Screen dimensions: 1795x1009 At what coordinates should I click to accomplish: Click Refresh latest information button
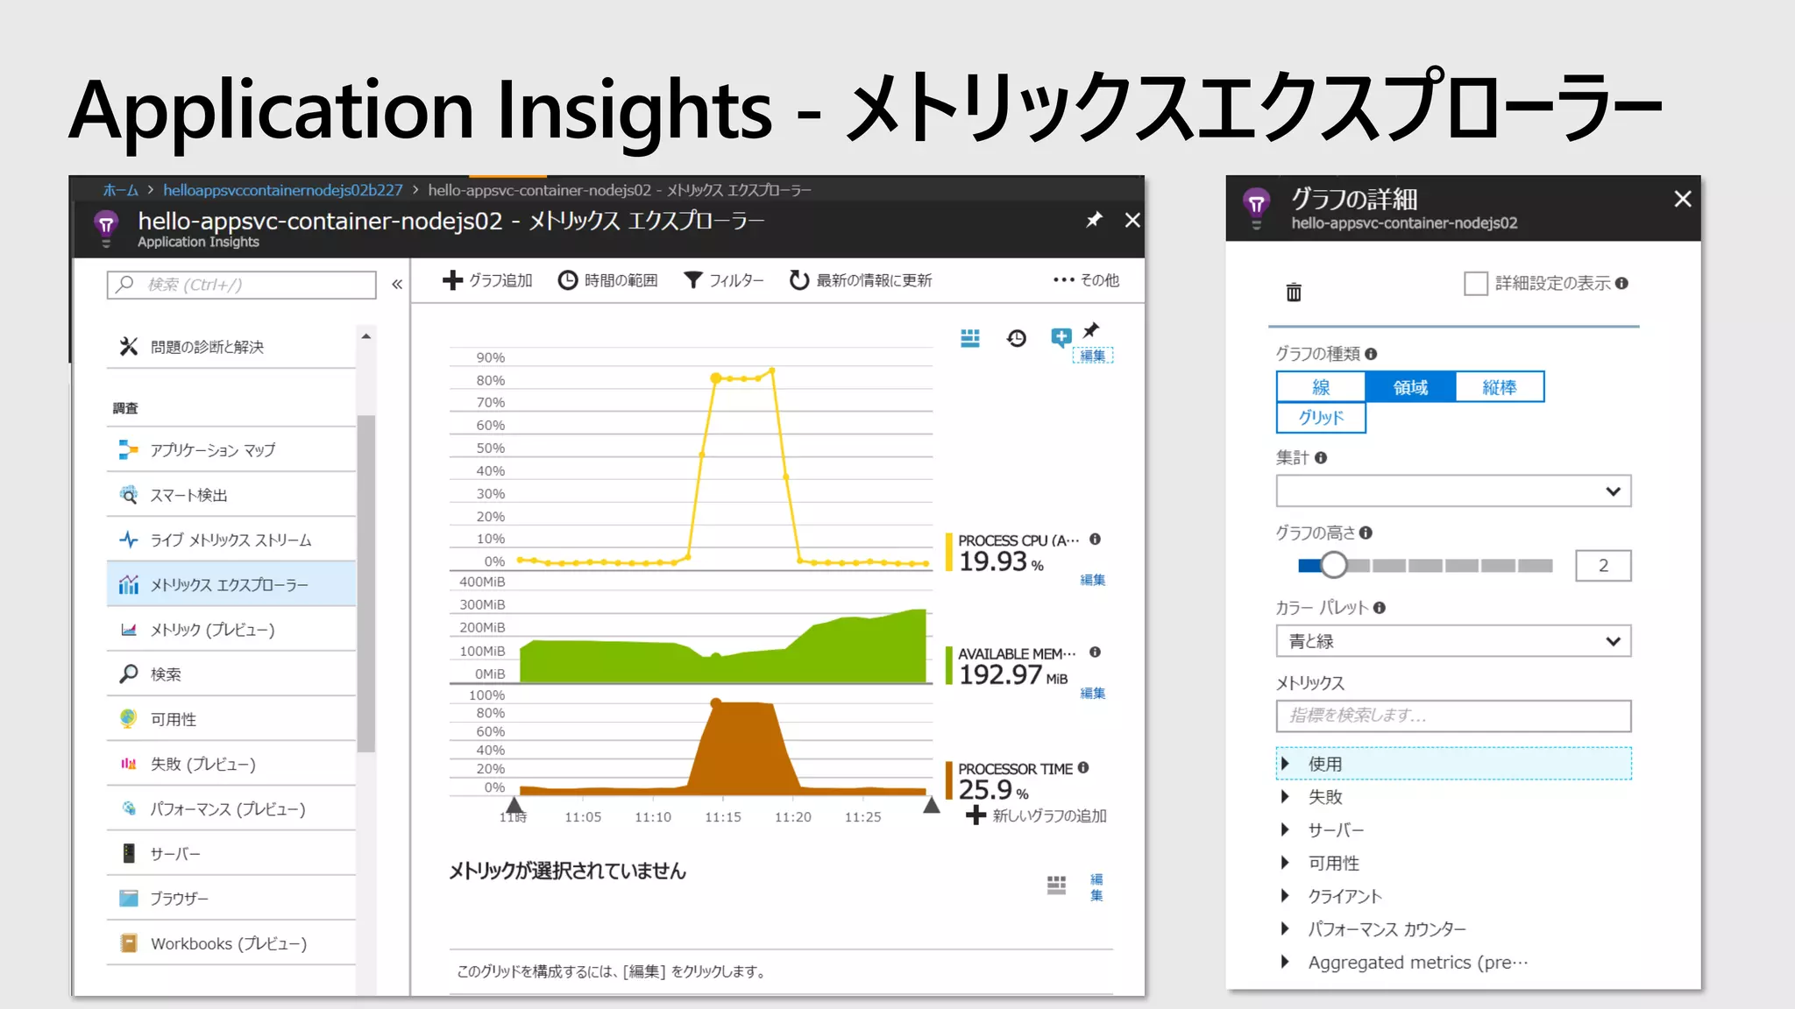point(860,280)
